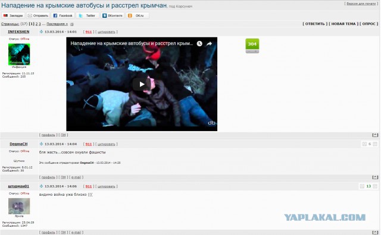Viewport: 381px width, 235px height.
Task: Click the vote button left of rating 6
Action: coord(364,144)
